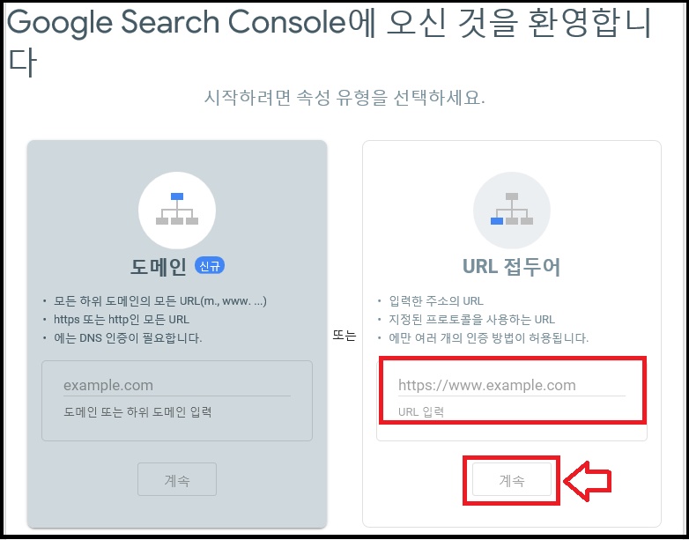Viewport: 689px width, 540px height.
Task: Click the Domain property network icon
Action: (x=177, y=210)
